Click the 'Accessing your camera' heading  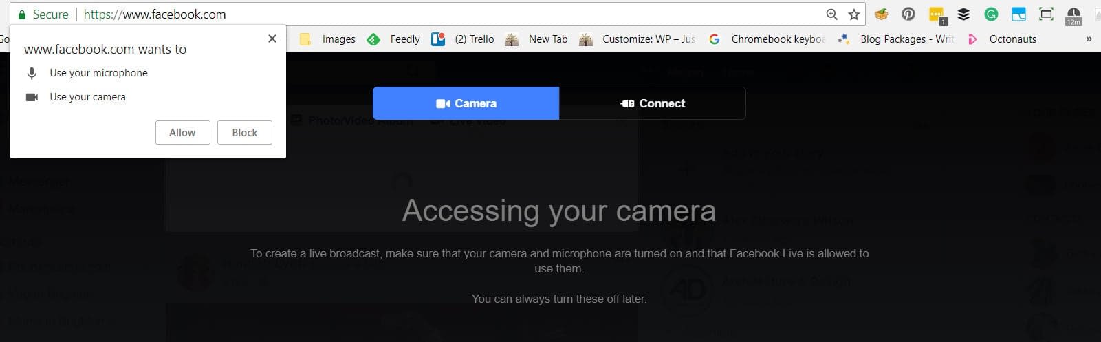point(558,211)
